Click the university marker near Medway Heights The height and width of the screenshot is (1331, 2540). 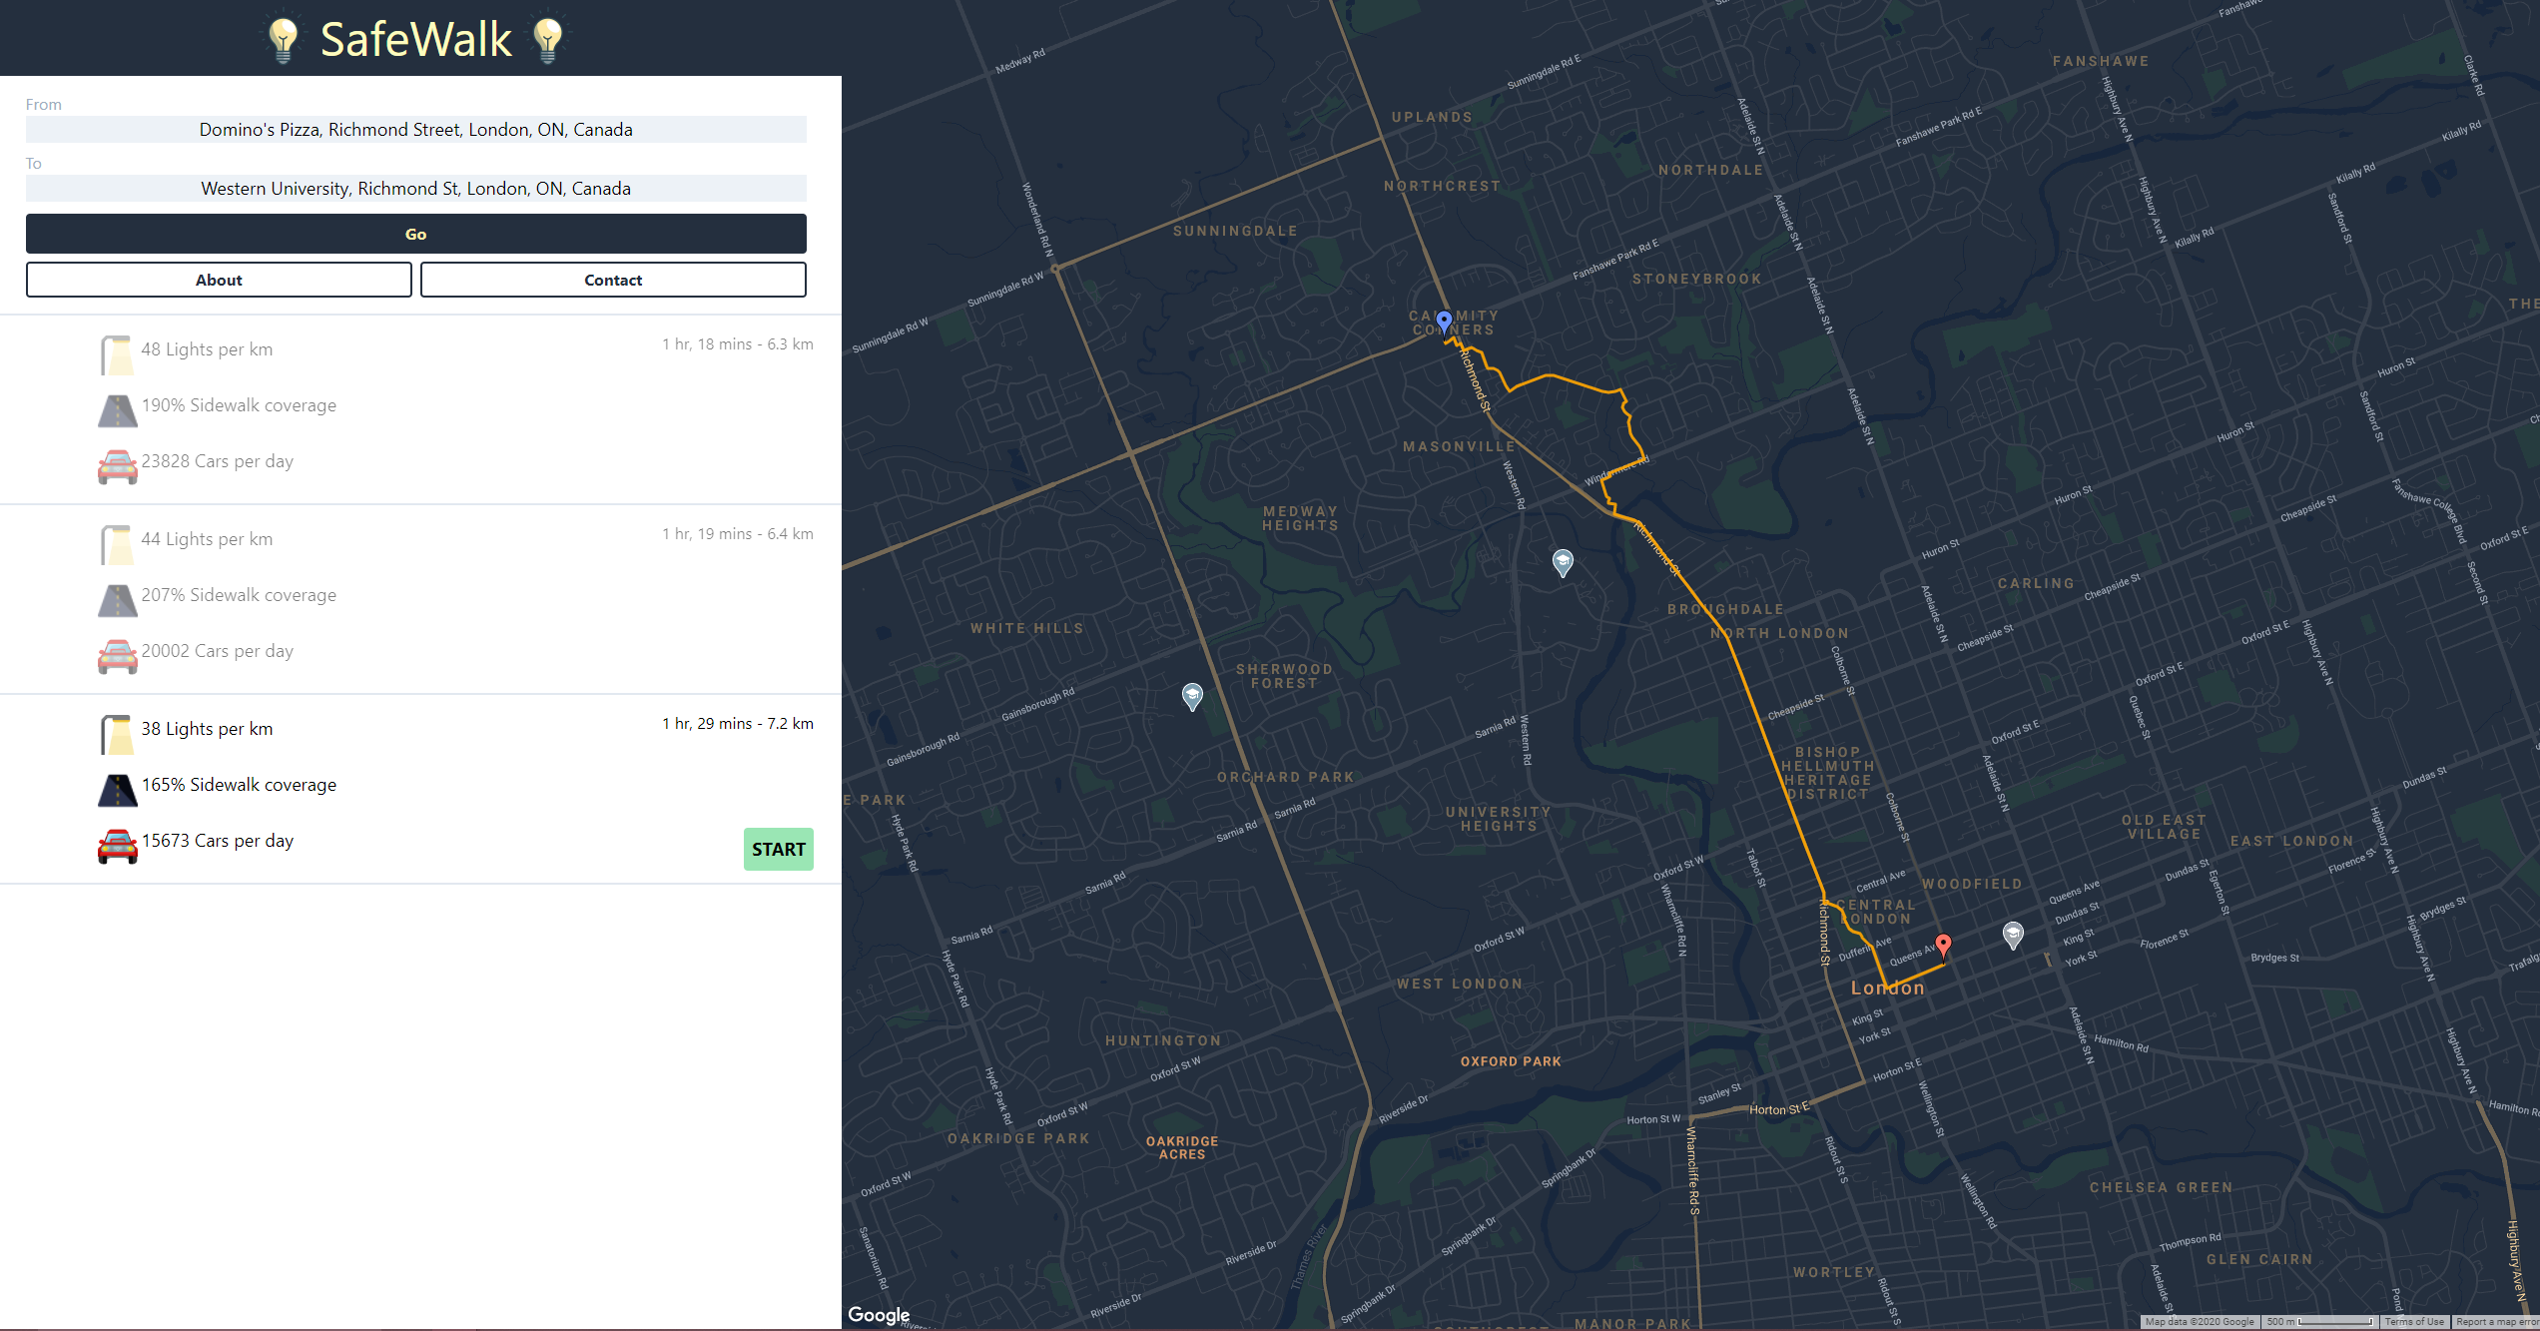point(1563,562)
